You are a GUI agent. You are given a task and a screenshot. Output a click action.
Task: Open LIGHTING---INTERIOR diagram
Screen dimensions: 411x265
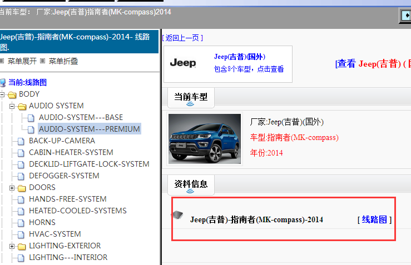point(68,257)
